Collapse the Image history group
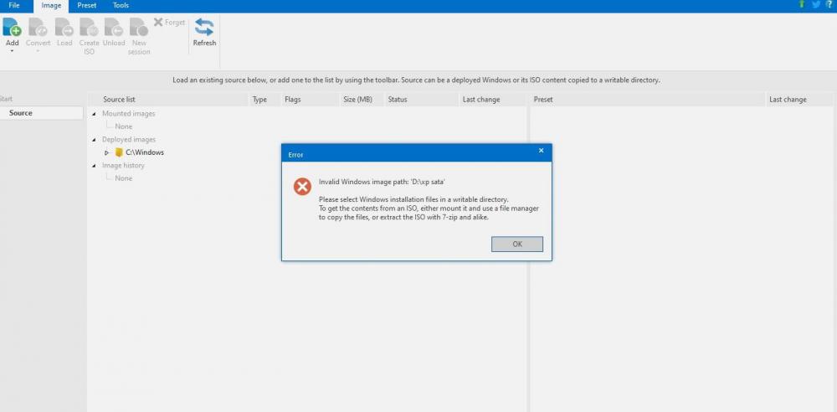This screenshot has width=837, height=412. click(x=94, y=166)
